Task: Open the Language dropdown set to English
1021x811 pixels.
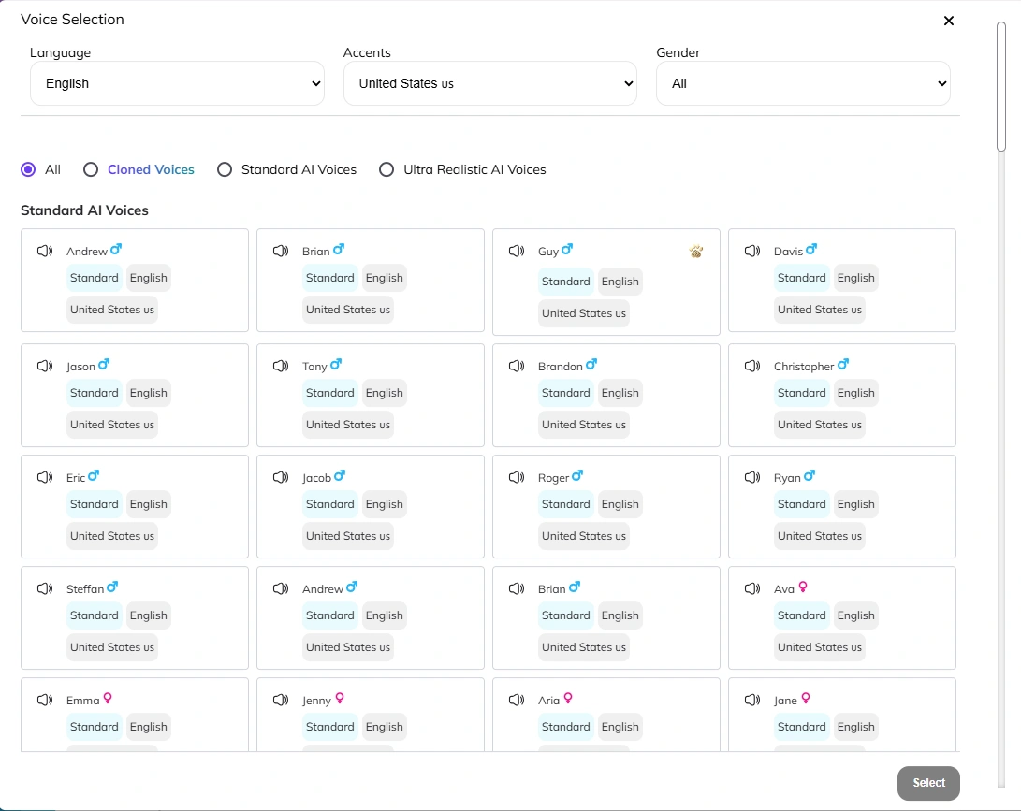Action: pyautogui.click(x=177, y=83)
